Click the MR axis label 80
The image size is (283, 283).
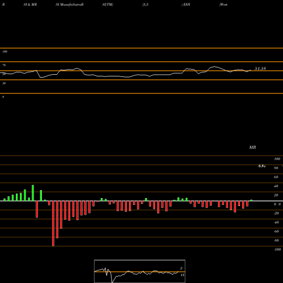[x=276, y=168]
